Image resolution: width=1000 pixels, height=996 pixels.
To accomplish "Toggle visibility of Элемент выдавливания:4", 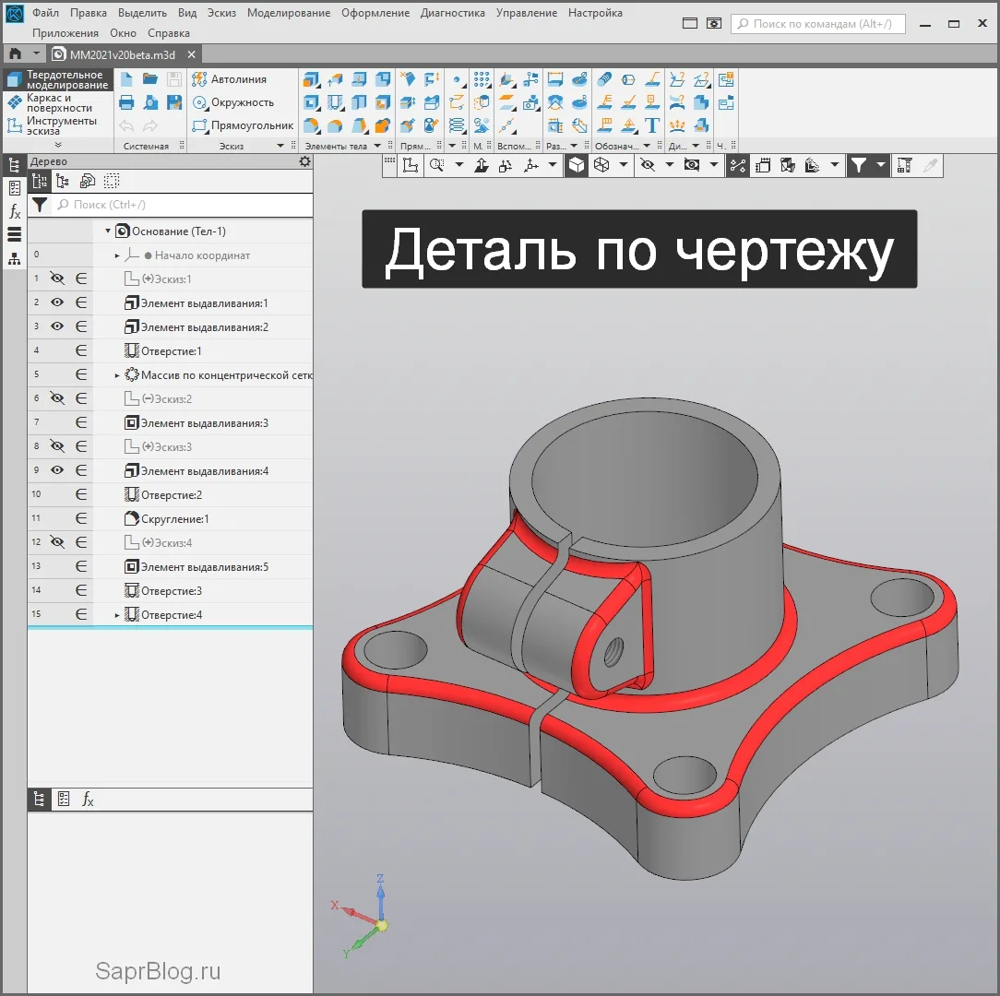I will (57, 470).
